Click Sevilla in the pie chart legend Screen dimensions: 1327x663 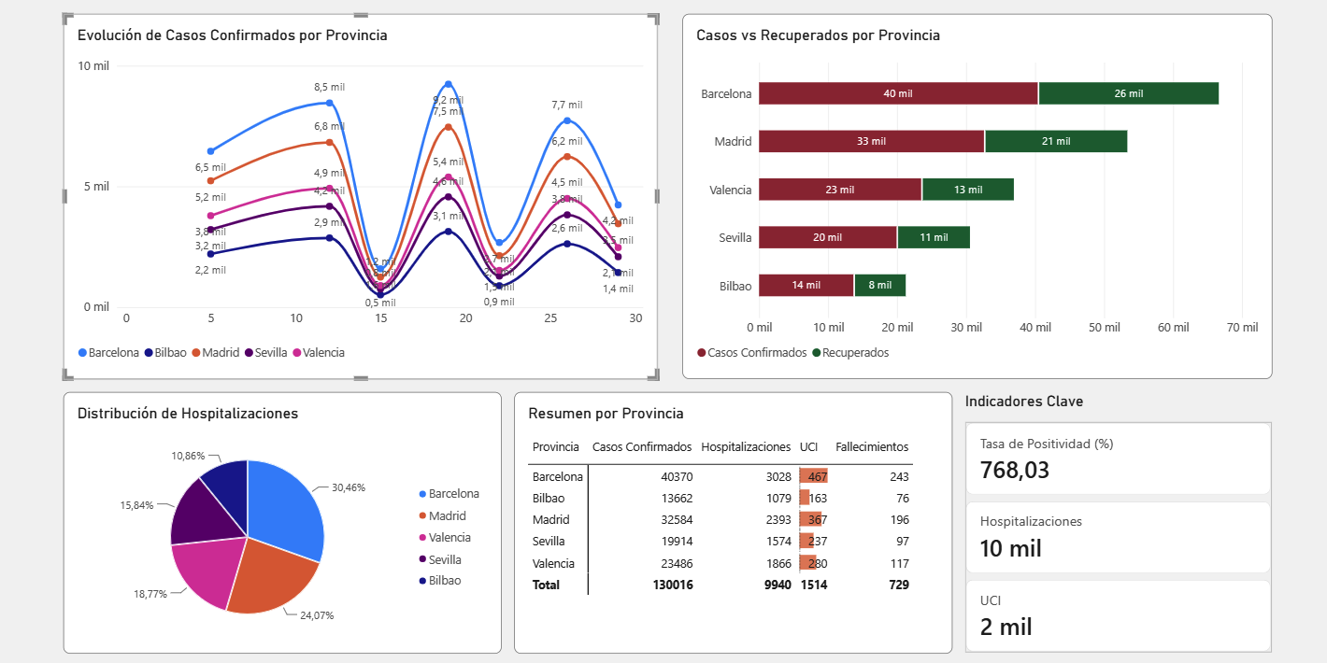[x=440, y=559]
